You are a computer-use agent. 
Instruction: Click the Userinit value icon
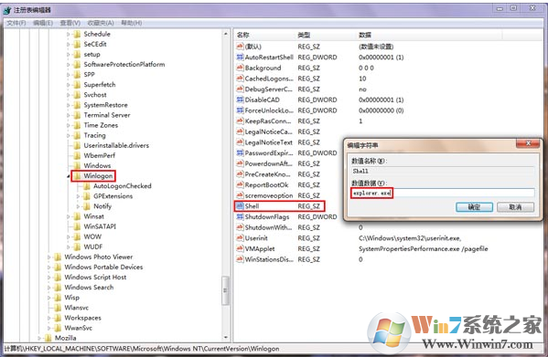(x=240, y=237)
